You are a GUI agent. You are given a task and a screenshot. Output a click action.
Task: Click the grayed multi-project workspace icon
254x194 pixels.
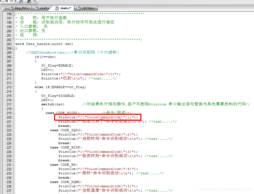point(35,1)
